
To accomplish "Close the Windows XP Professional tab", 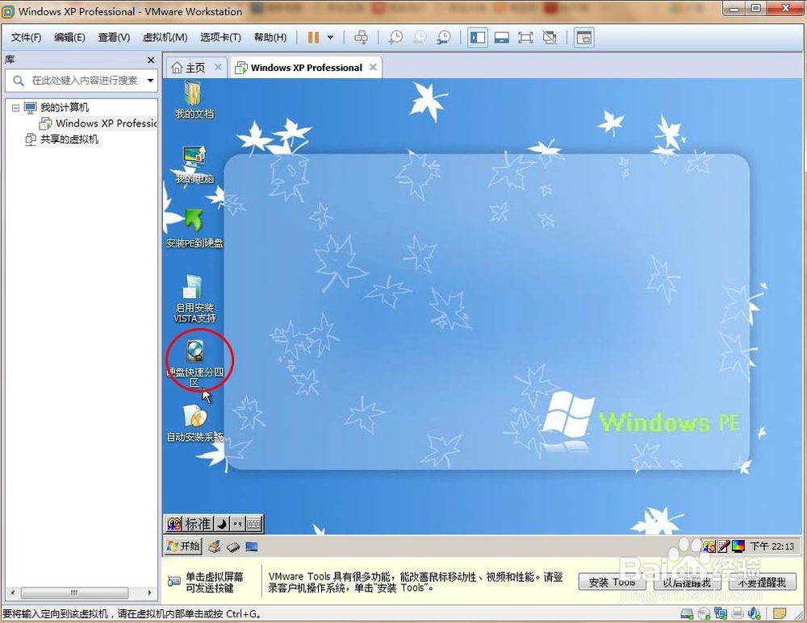I will pos(373,68).
